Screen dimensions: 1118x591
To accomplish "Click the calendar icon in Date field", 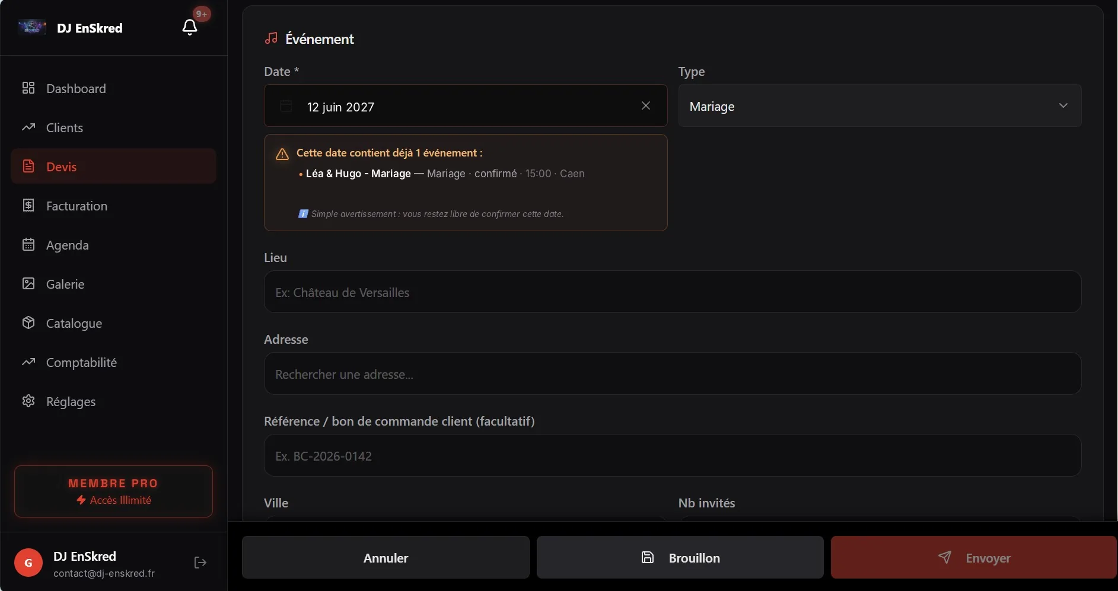I will (x=286, y=106).
